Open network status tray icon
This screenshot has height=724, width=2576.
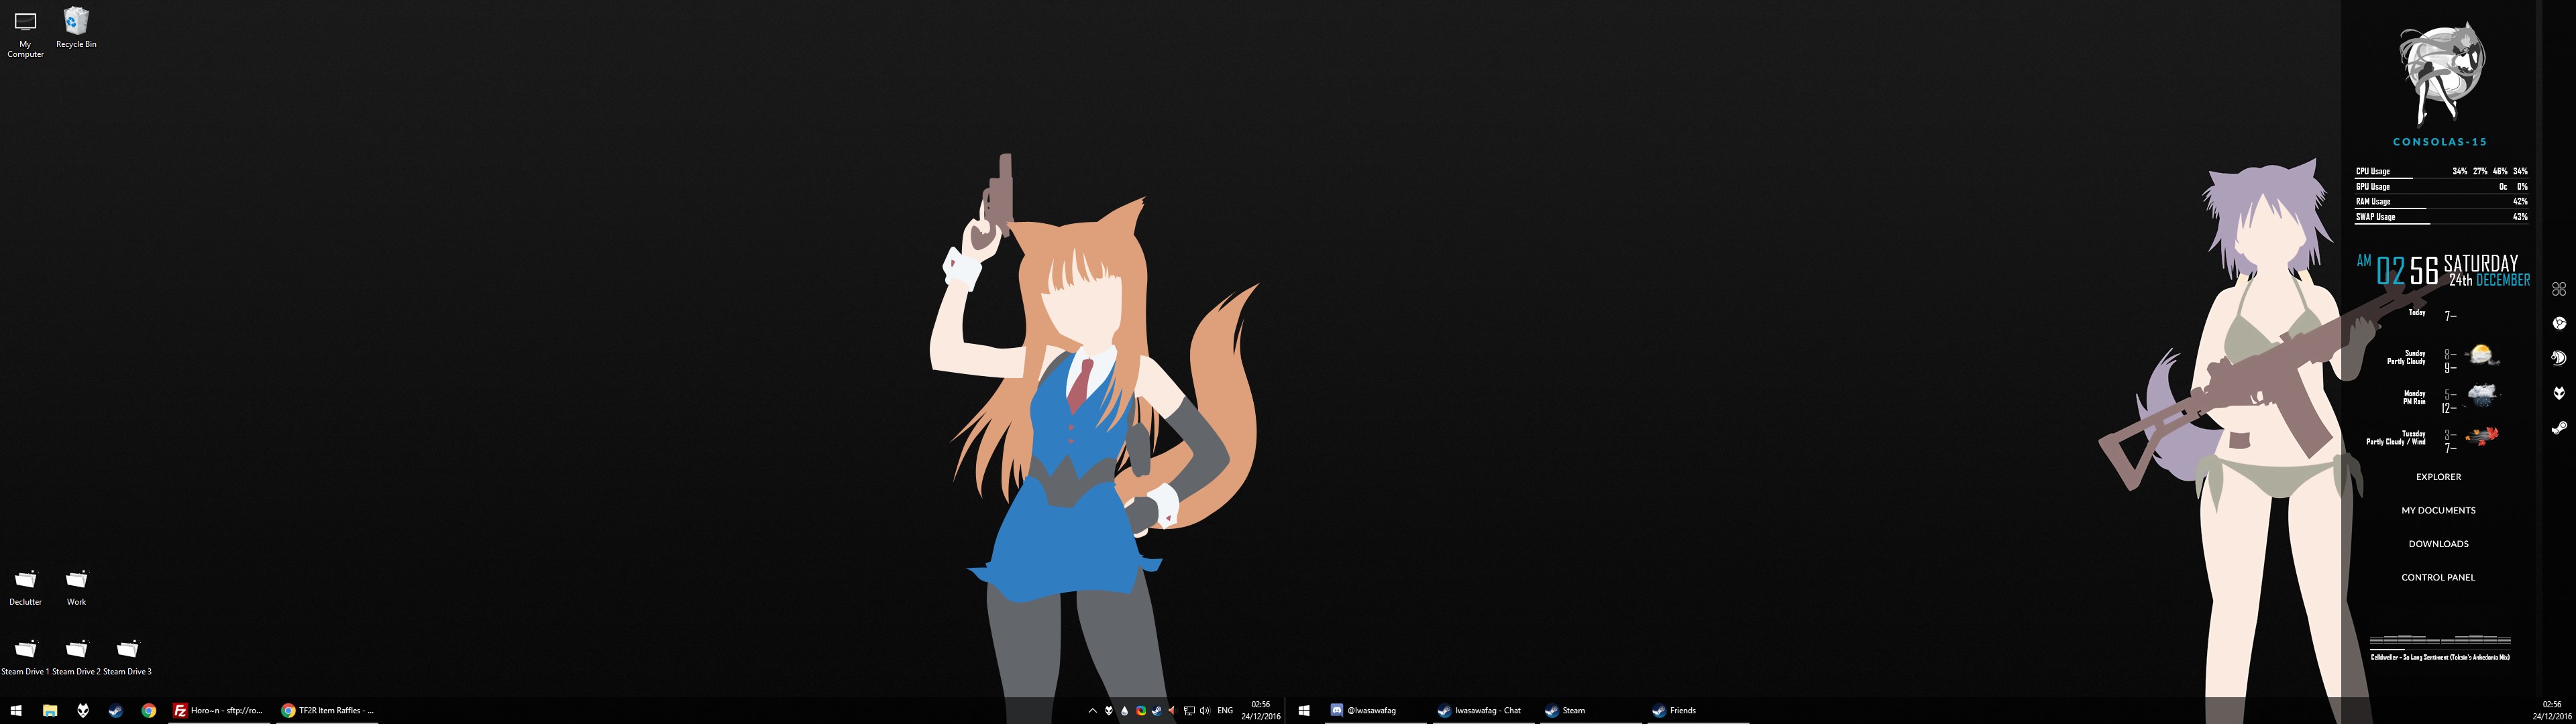[1189, 711]
